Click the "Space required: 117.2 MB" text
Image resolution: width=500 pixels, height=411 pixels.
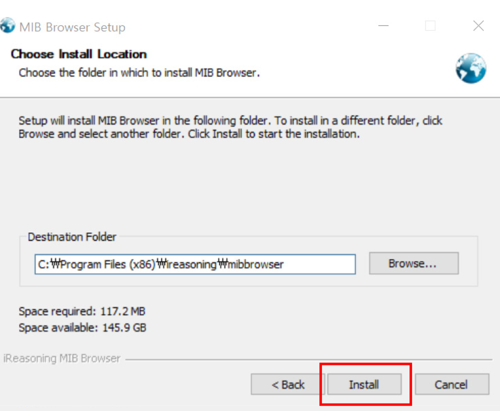(x=82, y=311)
